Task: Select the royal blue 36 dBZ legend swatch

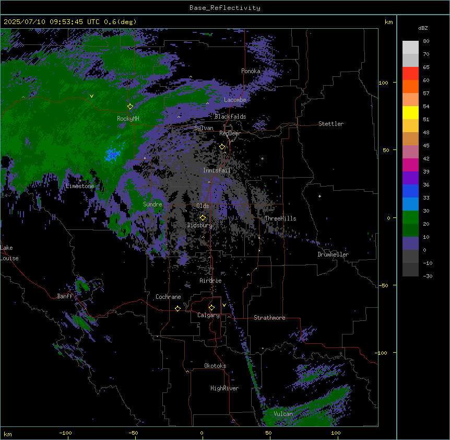Action: [x=410, y=191]
